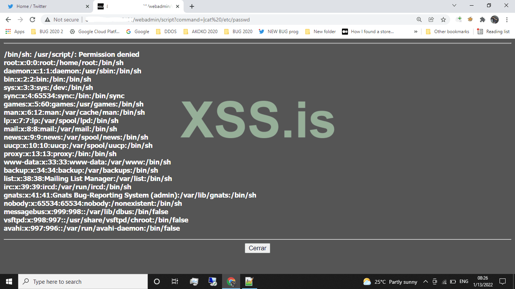515x289 pixels.
Task: Show hidden bookmarks with the double chevron
Action: coord(416,32)
